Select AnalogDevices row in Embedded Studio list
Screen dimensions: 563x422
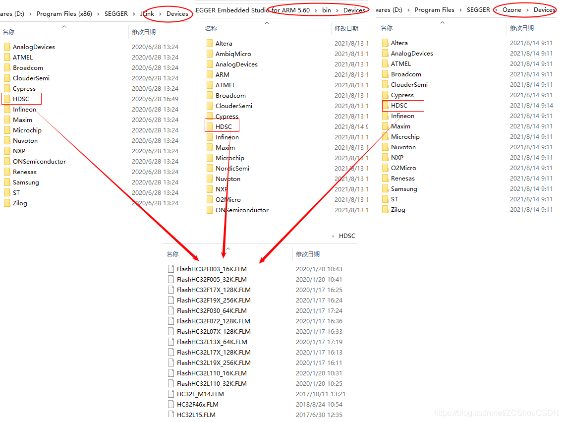pyautogui.click(x=286, y=64)
